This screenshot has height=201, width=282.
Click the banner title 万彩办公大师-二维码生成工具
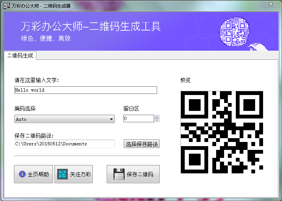[90, 26]
